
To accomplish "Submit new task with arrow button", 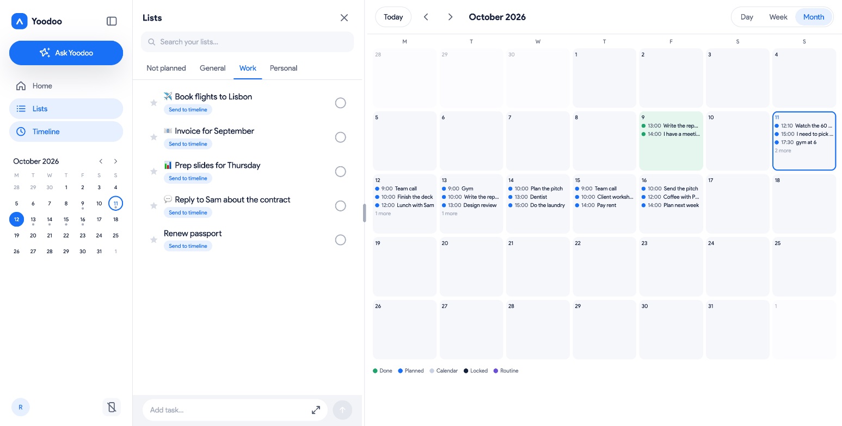I will (x=342, y=410).
